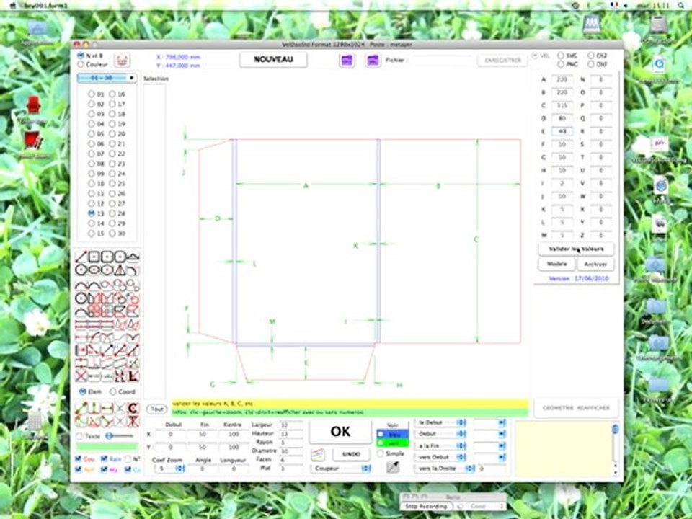Select the bold C tool icon
The height and width of the screenshot is (519, 692).
[133, 408]
